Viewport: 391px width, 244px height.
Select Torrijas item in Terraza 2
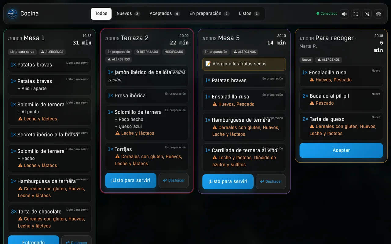click(x=147, y=156)
